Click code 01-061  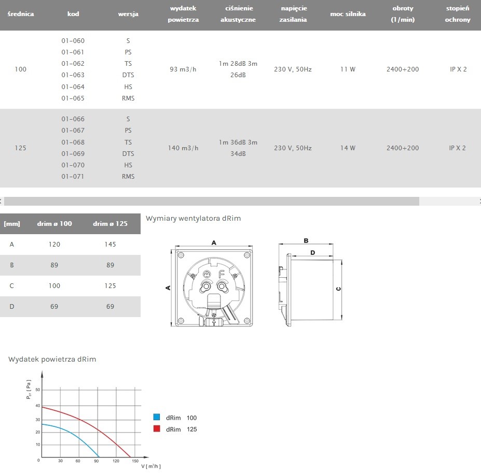pyautogui.click(x=73, y=52)
